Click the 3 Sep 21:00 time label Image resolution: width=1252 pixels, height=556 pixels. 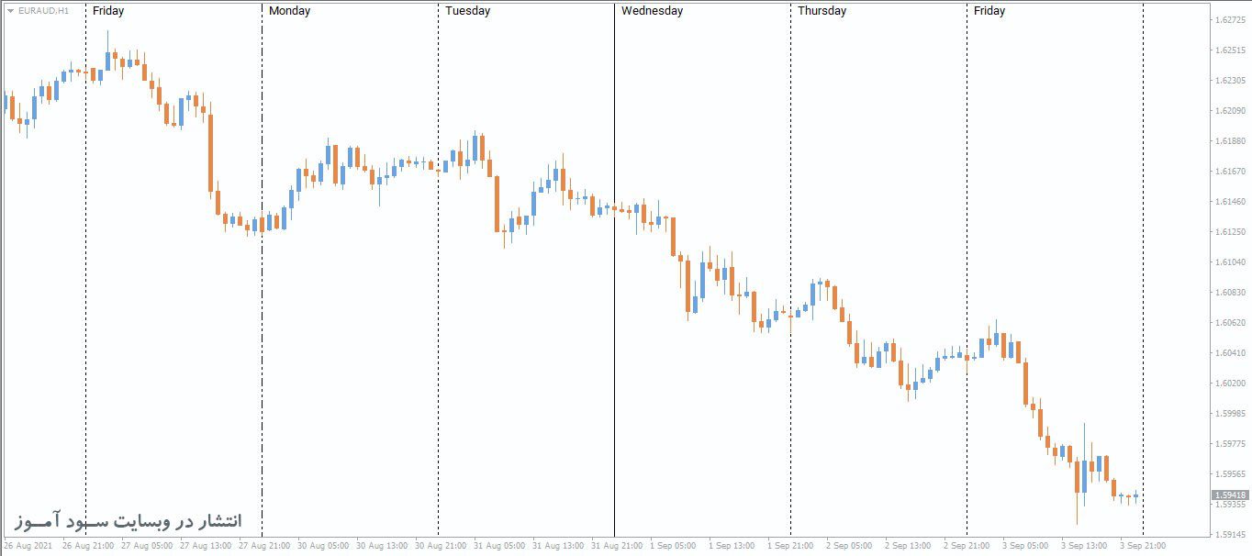pos(1142,545)
